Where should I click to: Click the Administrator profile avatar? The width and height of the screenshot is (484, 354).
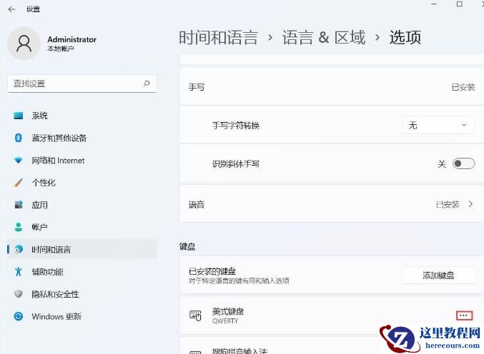click(x=24, y=43)
